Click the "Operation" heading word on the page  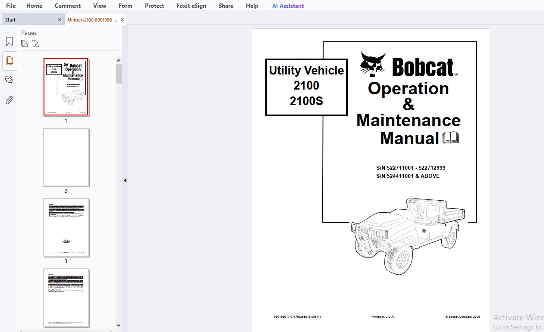(x=409, y=88)
